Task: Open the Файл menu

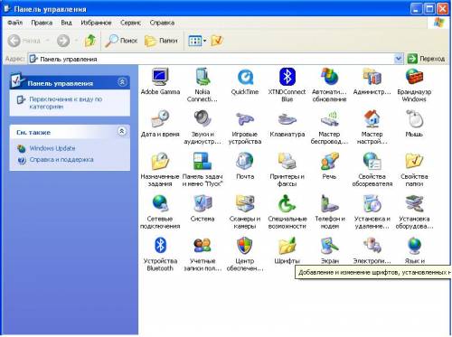Action: pos(14,23)
